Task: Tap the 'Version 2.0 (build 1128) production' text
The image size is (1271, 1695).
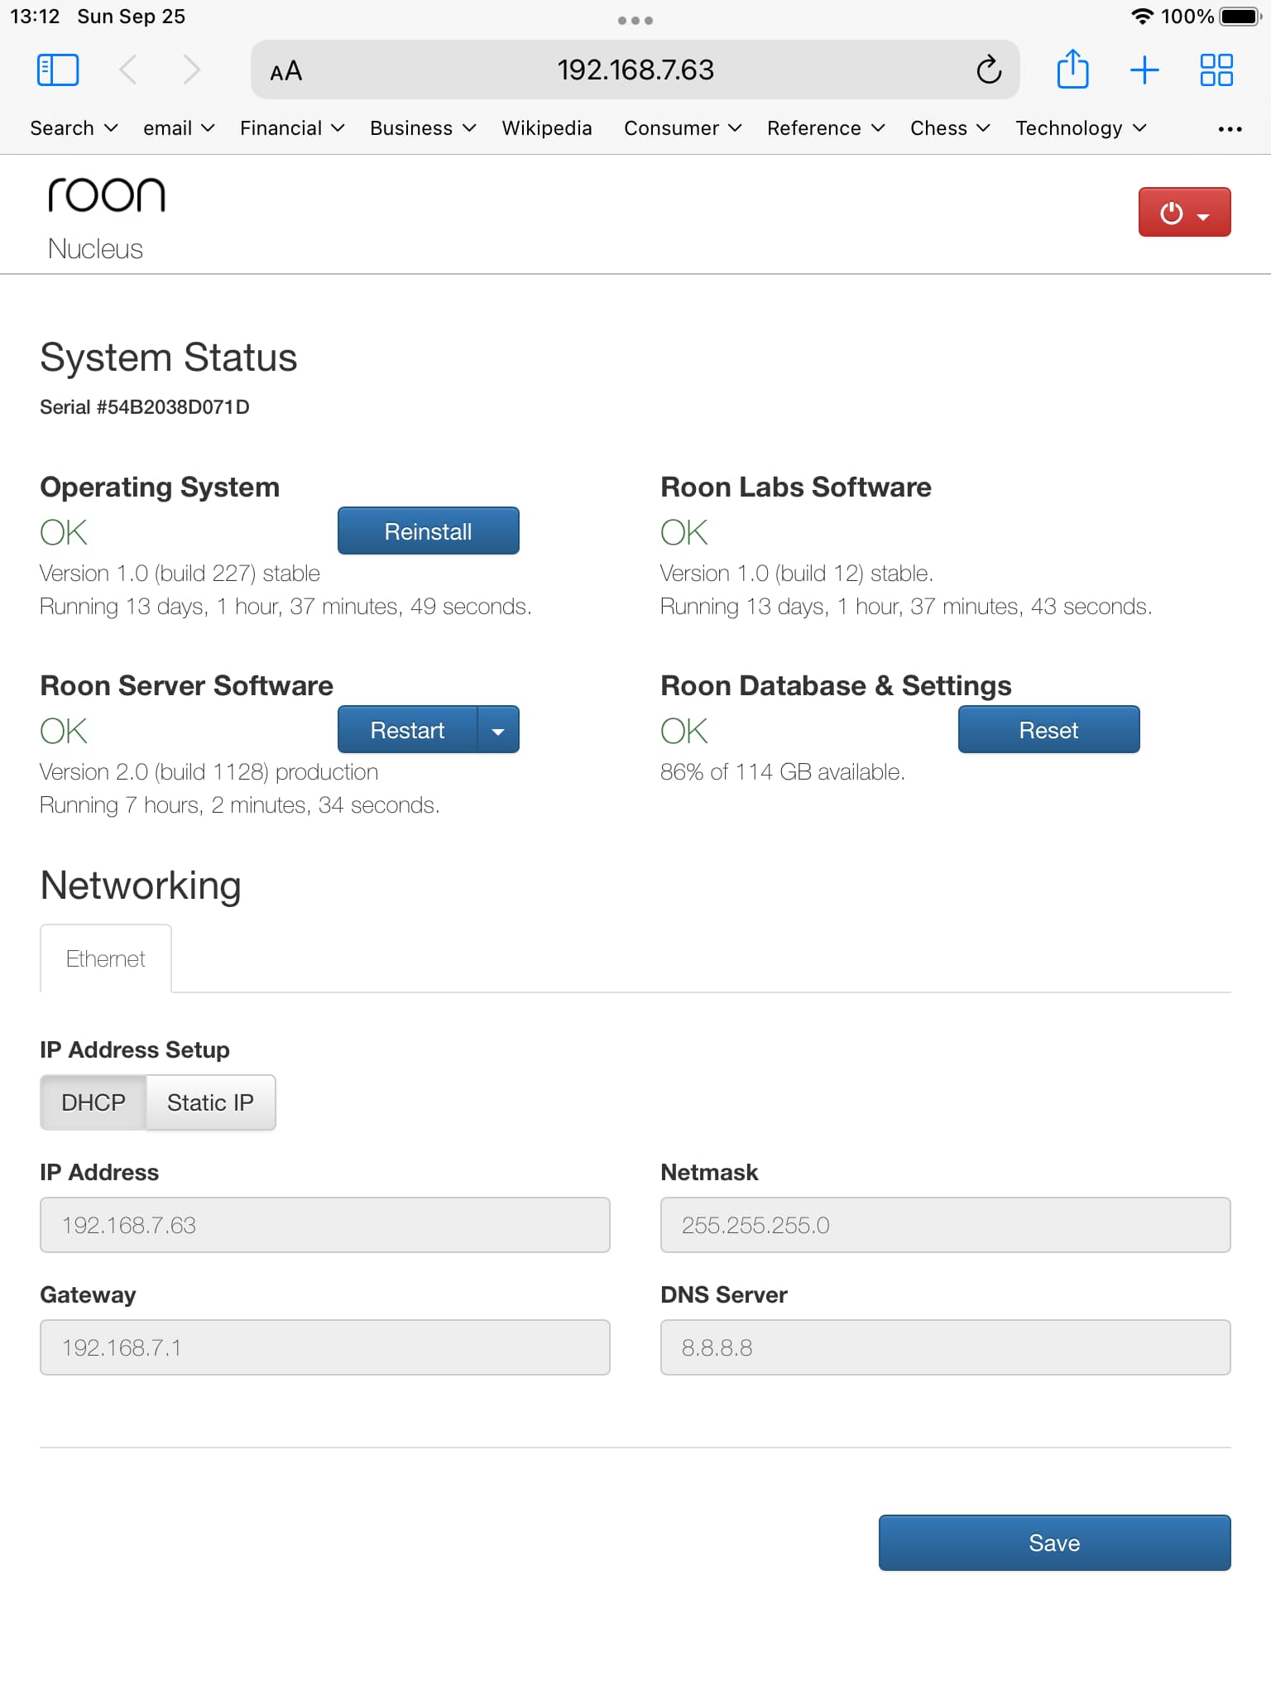Action: click(x=209, y=772)
